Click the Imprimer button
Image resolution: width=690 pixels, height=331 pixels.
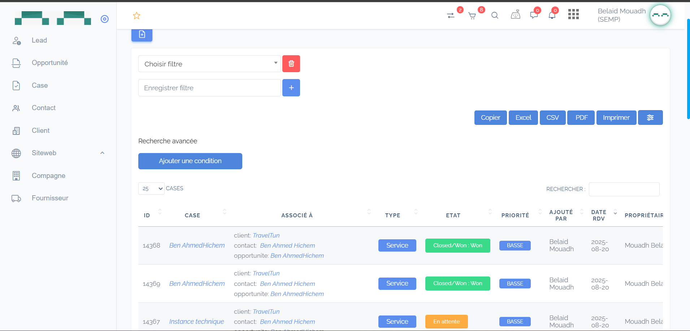click(616, 118)
